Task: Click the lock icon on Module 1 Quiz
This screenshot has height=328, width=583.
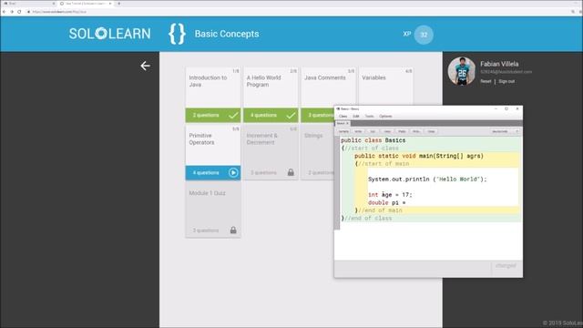Action: [x=233, y=230]
